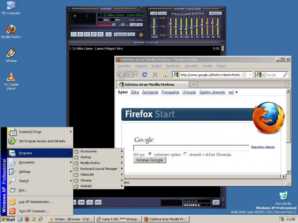Open the search engine selector dropdown
298x223 pixels.
tap(260, 75)
